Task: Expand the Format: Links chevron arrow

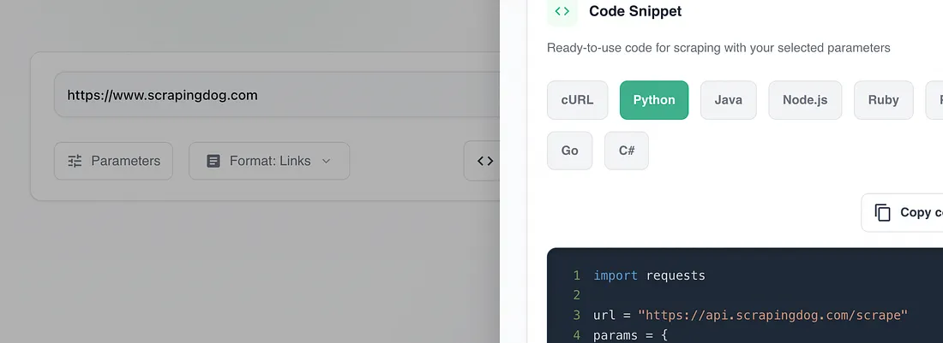Action: [326, 161]
